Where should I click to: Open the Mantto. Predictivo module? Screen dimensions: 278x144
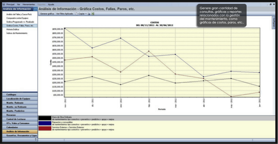(x=20, y=111)
